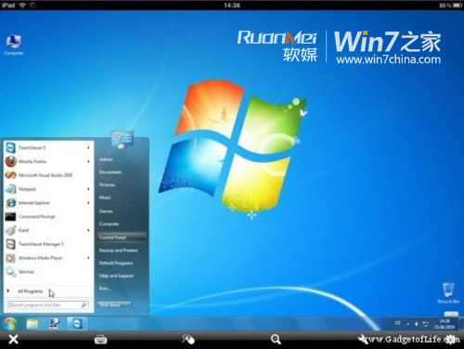Open Computer in Start menu right pane

109,224
